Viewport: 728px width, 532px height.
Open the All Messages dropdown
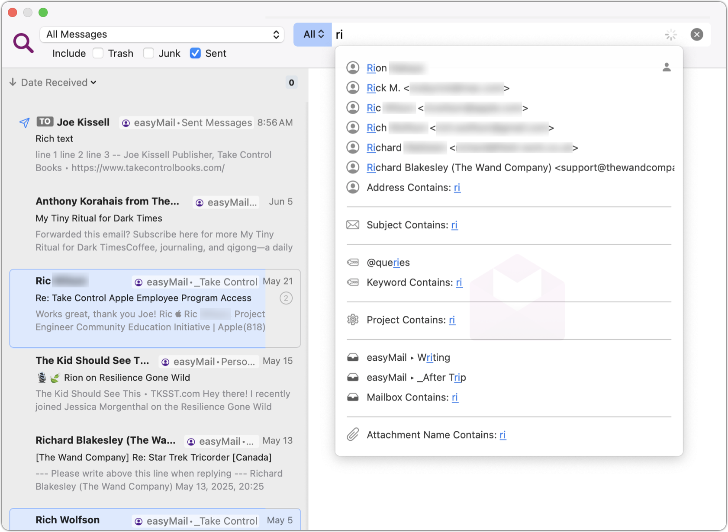coord(162,35)
